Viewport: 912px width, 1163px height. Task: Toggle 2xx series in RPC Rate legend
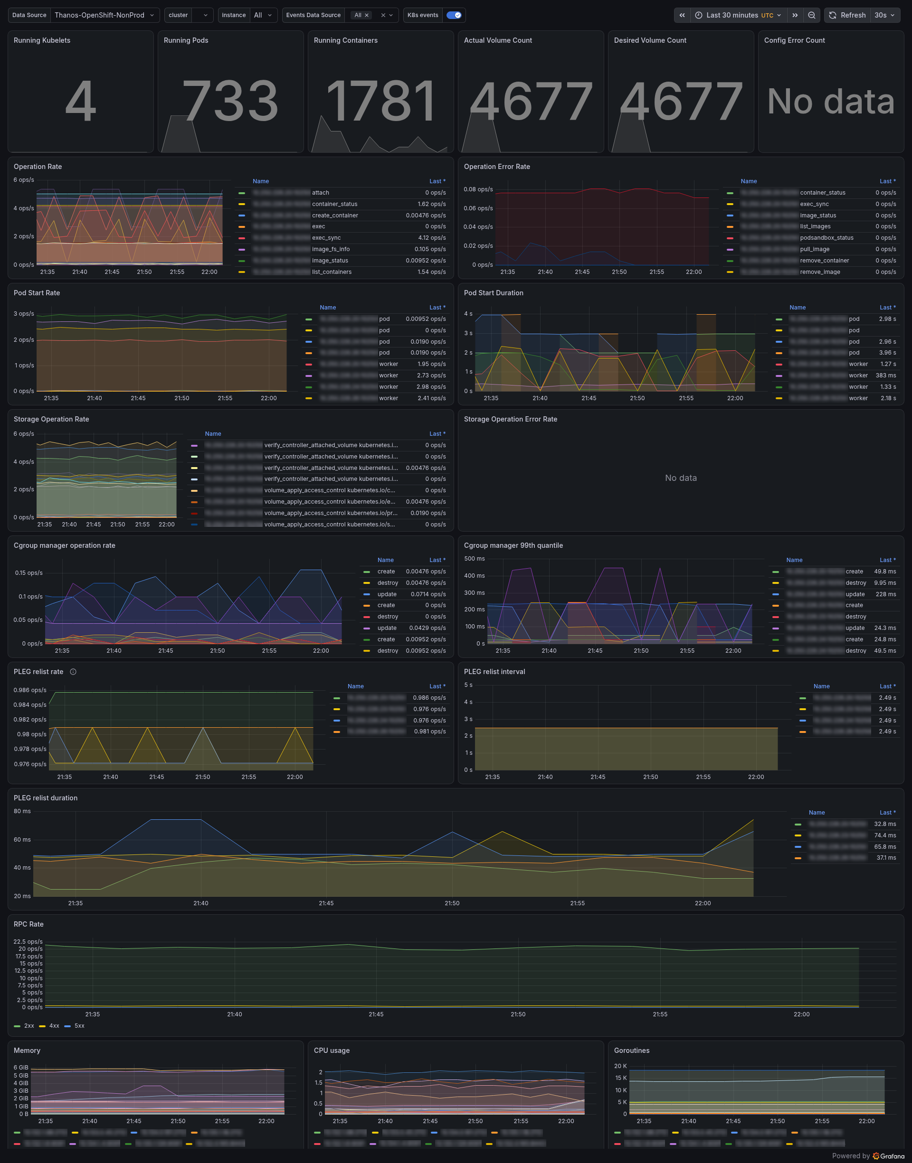(24, 1025)
